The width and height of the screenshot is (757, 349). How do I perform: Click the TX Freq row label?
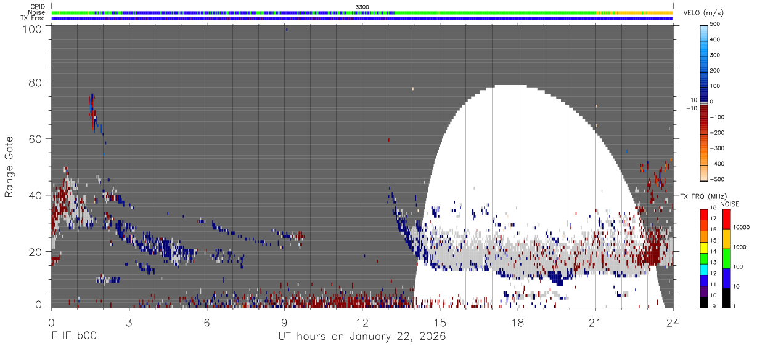pos(33,18)
